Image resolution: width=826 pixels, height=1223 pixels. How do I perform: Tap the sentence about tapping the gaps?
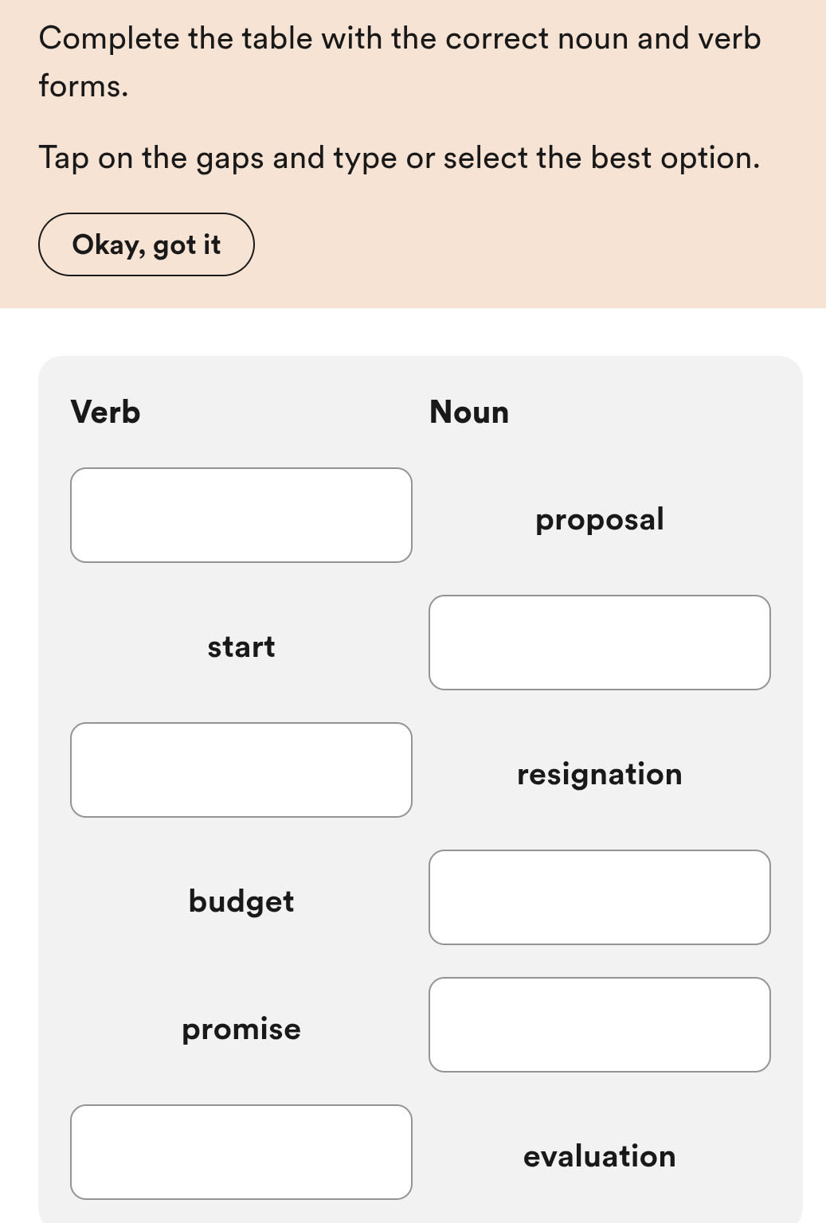tap(401, 157)
